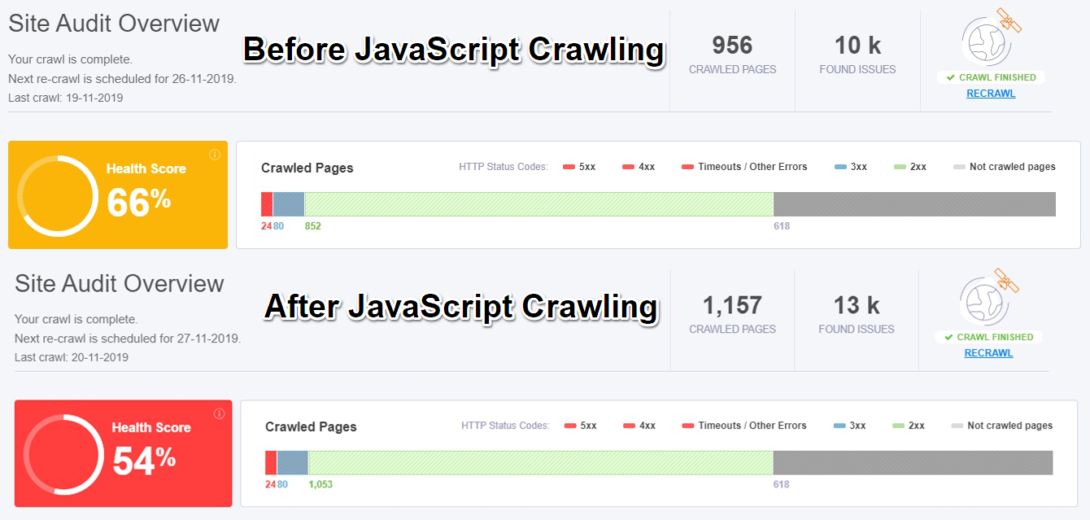Open the Site Audit Overview heading
Screen dimensions: 1090x520
(113, 23)
